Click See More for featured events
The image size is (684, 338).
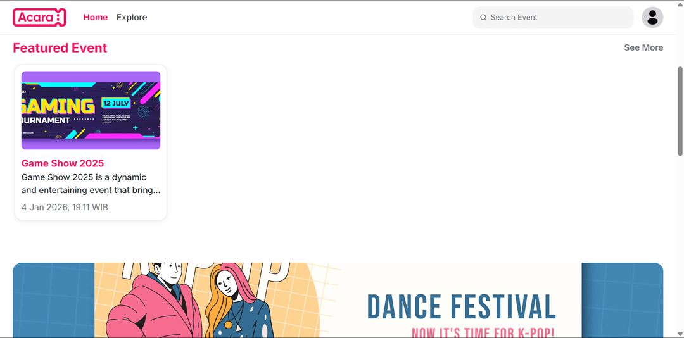coord(643,47)
